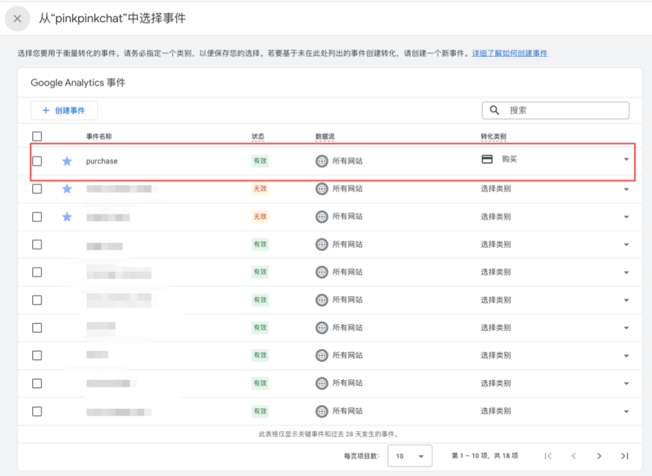
Task: Check the select-all checkbox in the header
Action: (37, 136)
